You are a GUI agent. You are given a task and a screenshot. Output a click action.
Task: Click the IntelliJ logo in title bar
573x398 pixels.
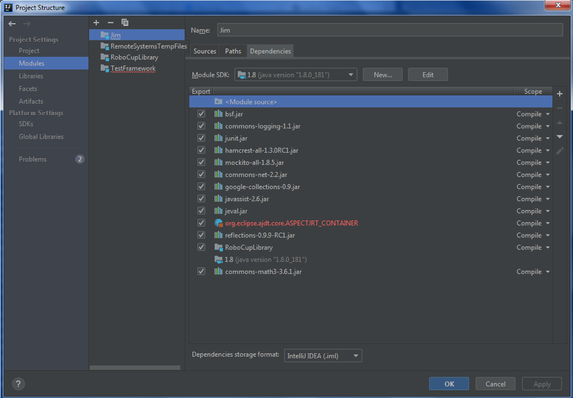point(8,7)
